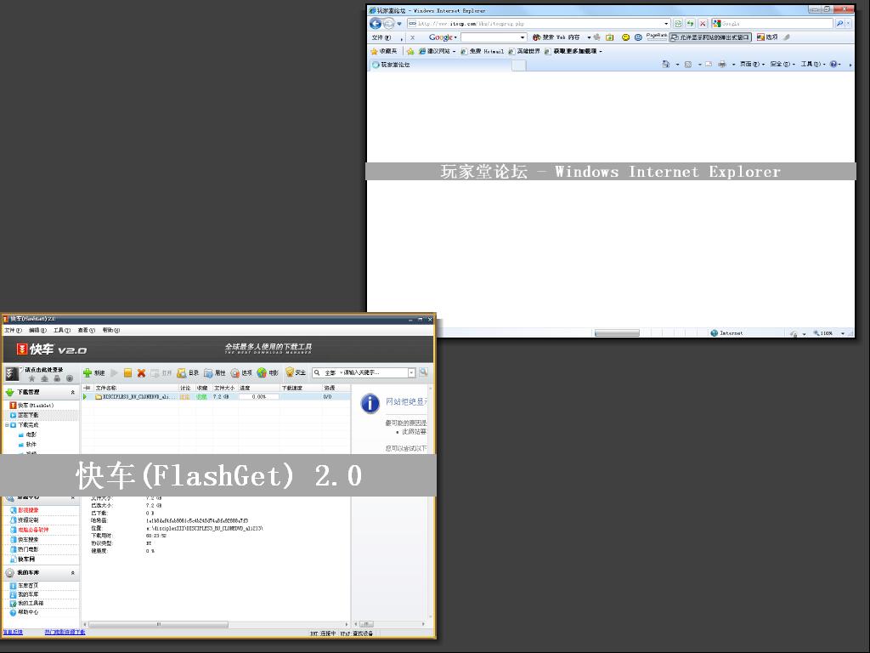Open the 文件 menu in FlashGet
The width and height of the screenshot is (870, 653).
coord(13,330)
